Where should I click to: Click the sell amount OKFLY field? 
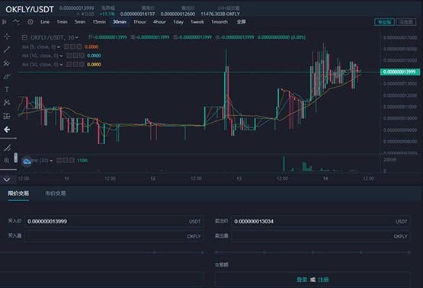click(321, 236)
